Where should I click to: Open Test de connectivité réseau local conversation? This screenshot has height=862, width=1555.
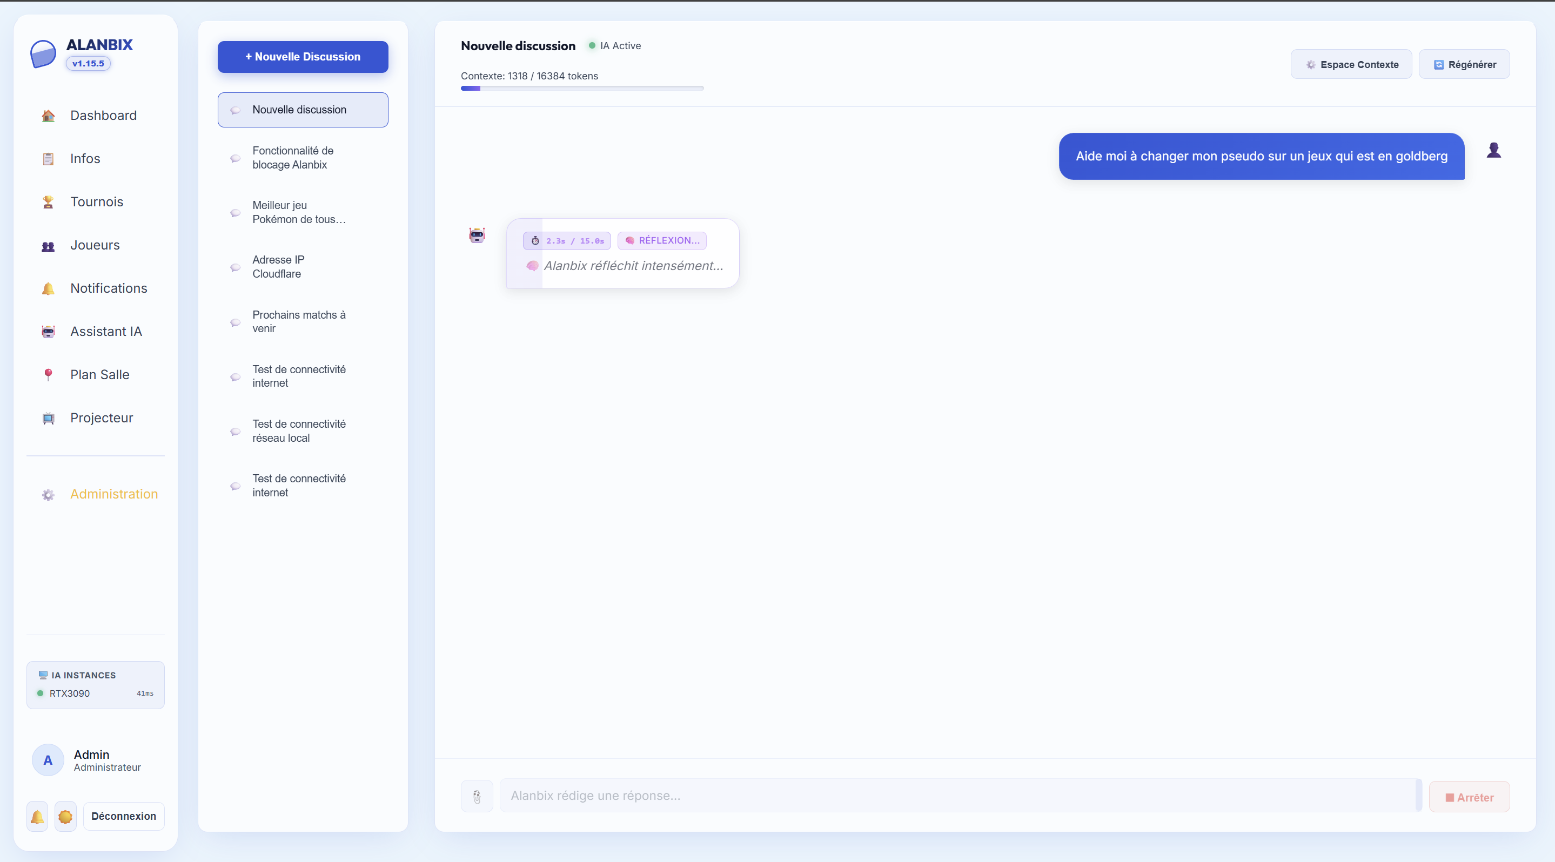click(303, 432)
